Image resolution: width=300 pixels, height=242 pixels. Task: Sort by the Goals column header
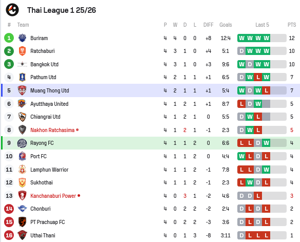pyautogui.click(x=226, y=25)
